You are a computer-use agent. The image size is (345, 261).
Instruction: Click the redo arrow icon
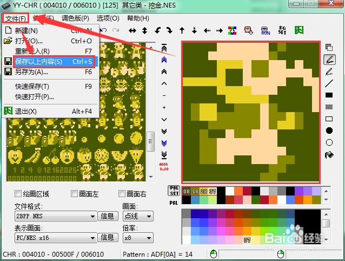coord(116,30)
